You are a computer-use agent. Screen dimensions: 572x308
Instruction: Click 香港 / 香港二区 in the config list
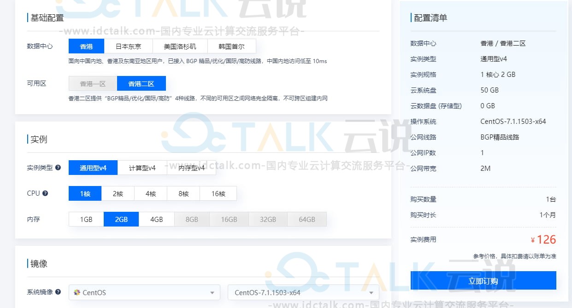point(503,43)
